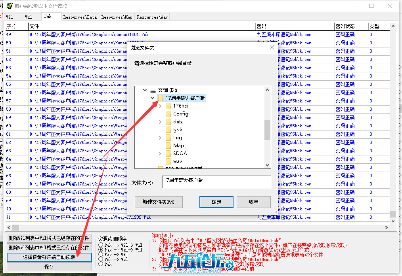
Task: Click the folder tree scrollbar up arrow
Action: click(267, 90)
